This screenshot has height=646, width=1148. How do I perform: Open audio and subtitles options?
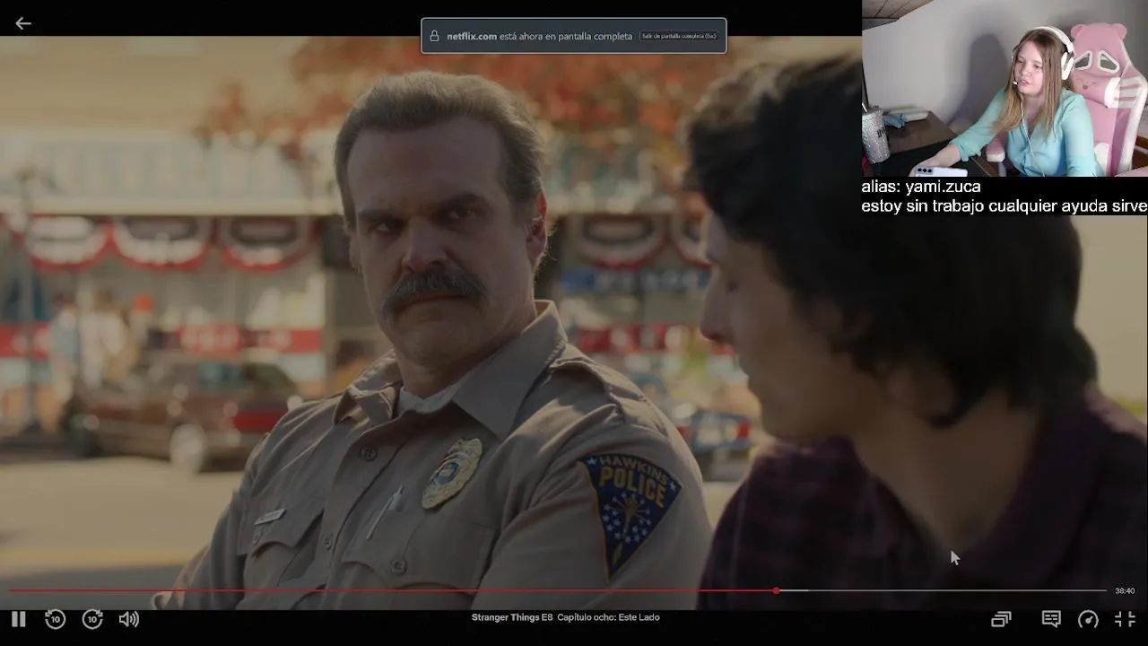click(1051, 619)
